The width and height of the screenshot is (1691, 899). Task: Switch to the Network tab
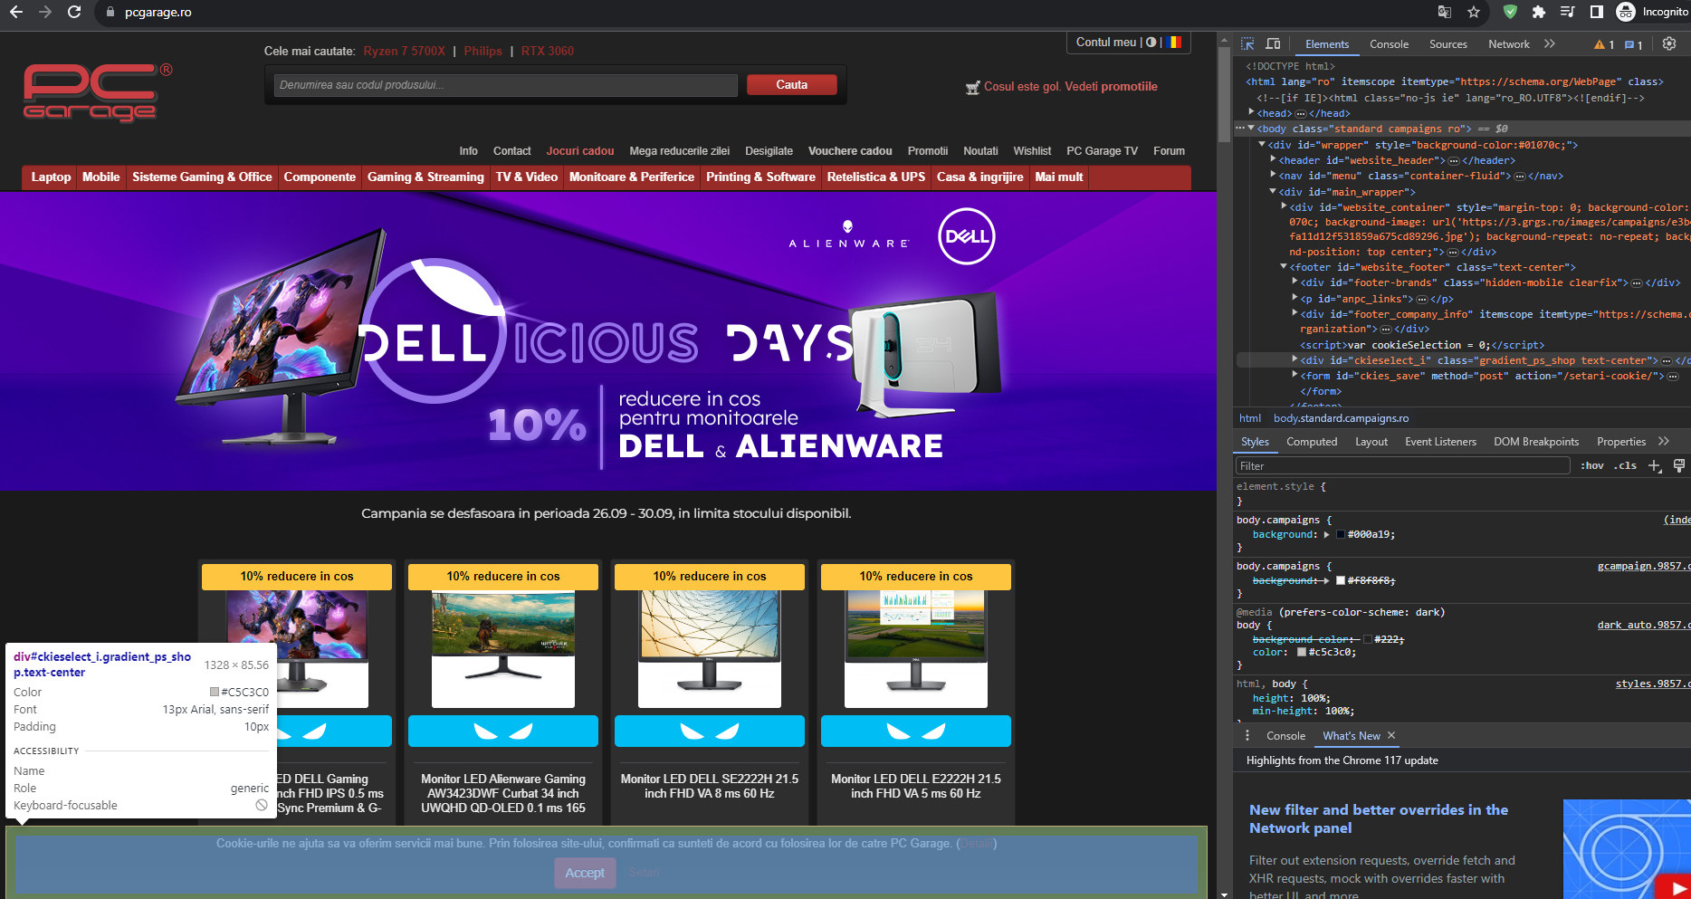[1508, 44]
